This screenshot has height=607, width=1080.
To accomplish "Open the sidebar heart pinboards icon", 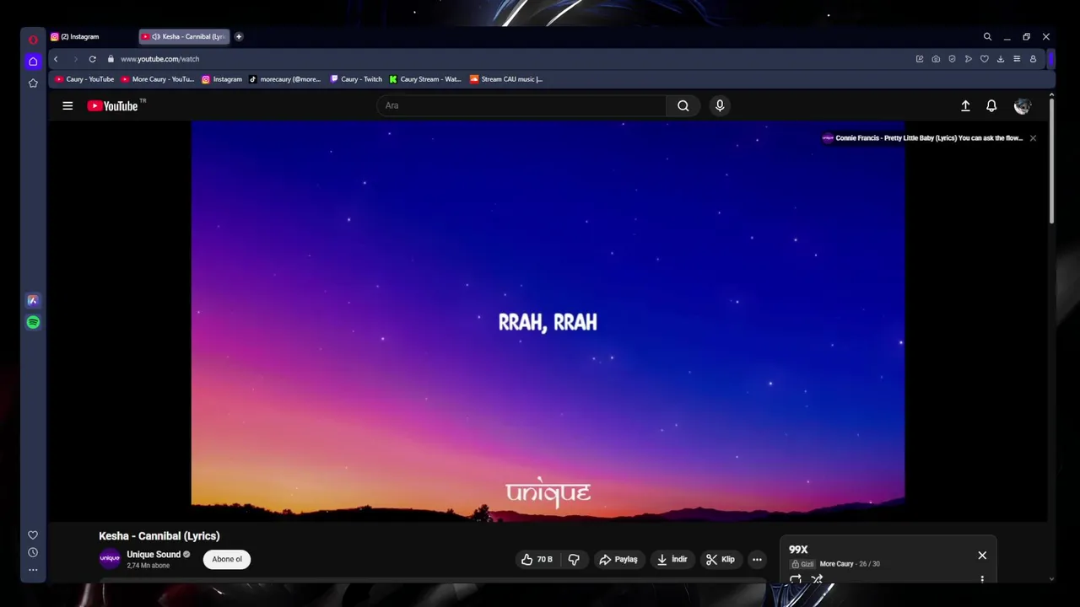I will coord(33,534).
